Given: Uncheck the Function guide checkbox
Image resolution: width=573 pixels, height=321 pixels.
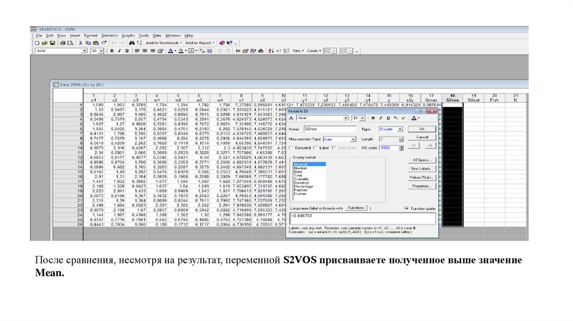Looking at the screenshot, I should point(406,207).
